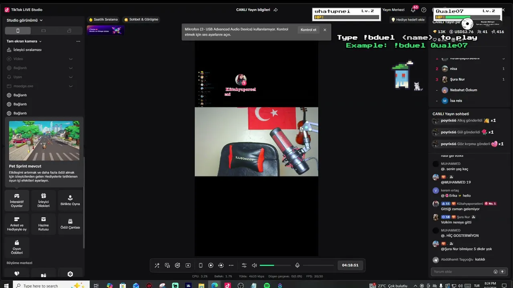Image resolution: width=513 pixels, height=288 pixels.
Task: Click the share arrow next to Yayın bilgileri
Action: 276,10
